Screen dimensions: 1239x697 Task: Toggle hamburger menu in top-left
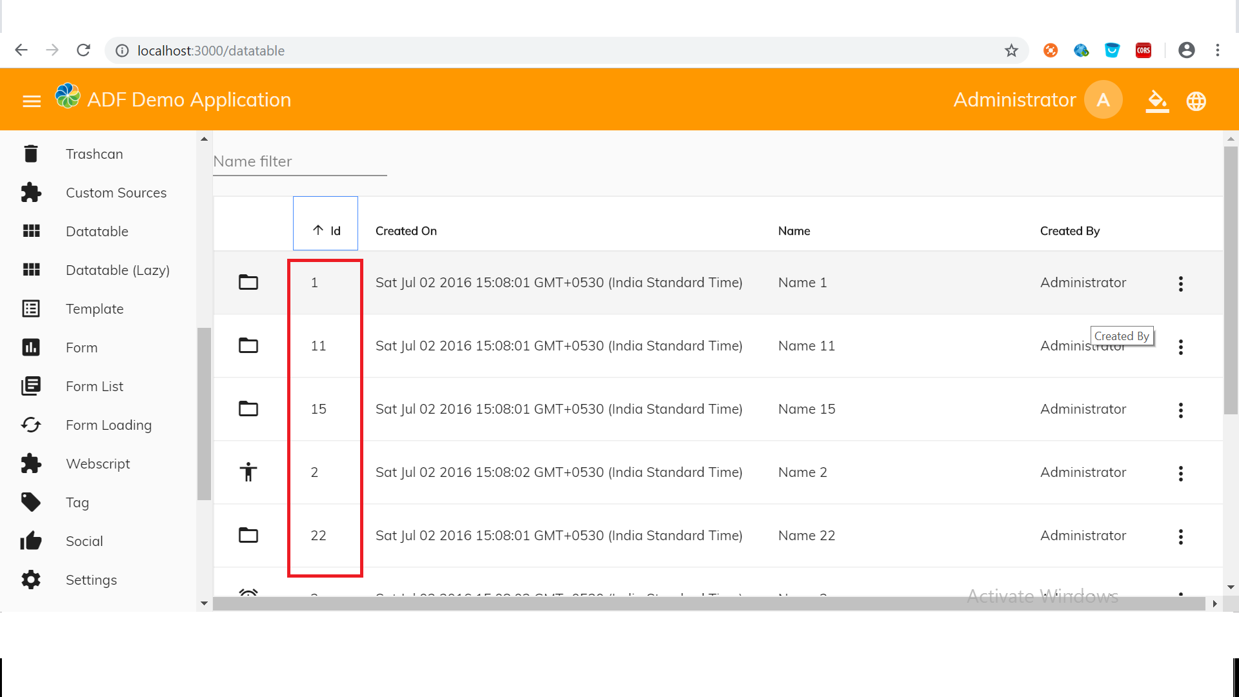point(32,99)
